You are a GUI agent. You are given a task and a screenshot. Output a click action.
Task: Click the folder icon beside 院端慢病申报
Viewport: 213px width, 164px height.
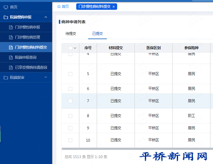(6, 17)
